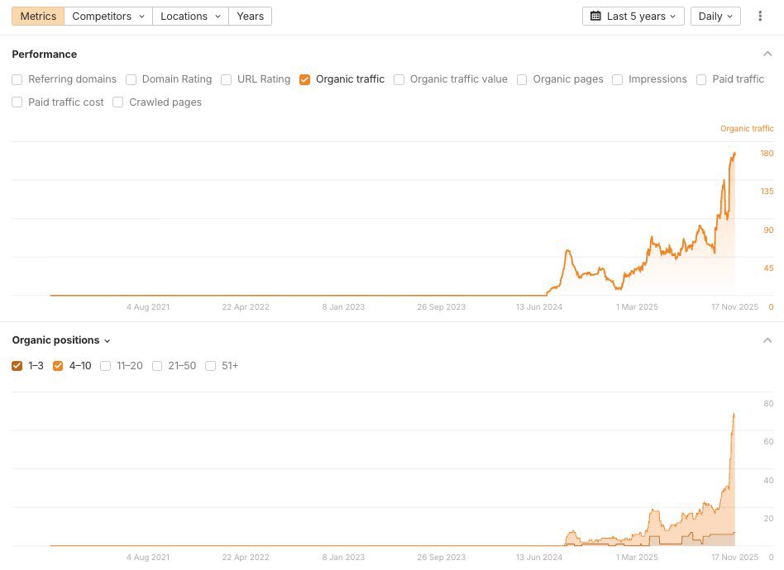Click the organic positions area peak near 70
This screenshot has width=784, height=570.
pyautogui.click(x=734, y=414)
